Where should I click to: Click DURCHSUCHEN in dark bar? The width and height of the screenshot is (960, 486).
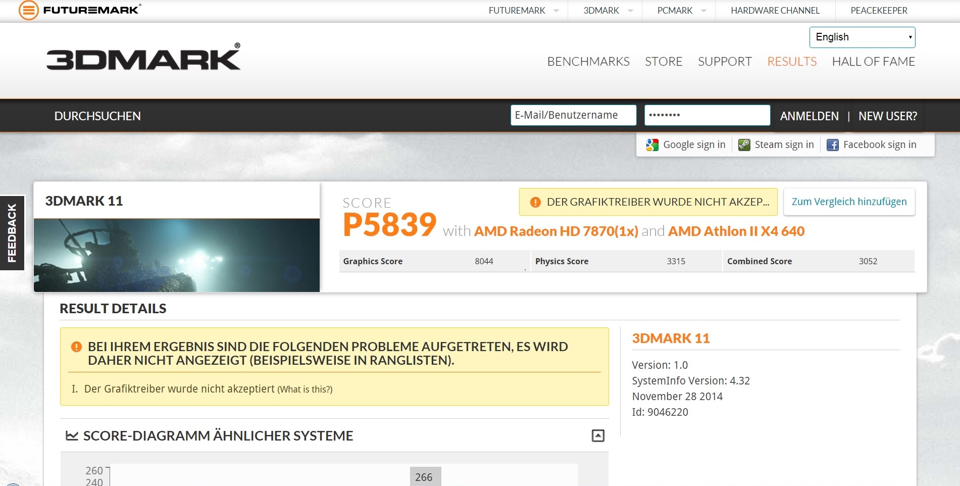pos(97,116)
